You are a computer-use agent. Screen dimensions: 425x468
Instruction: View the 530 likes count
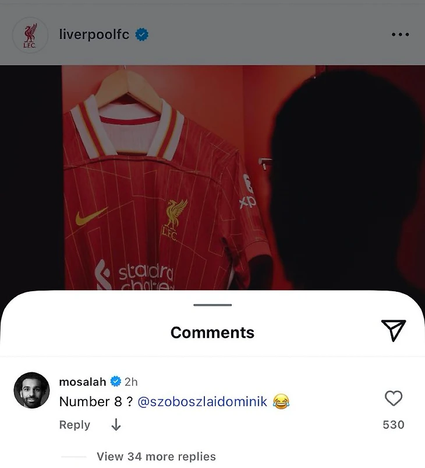point(394,424)
